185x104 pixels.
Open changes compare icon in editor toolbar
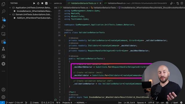point(178,3)
